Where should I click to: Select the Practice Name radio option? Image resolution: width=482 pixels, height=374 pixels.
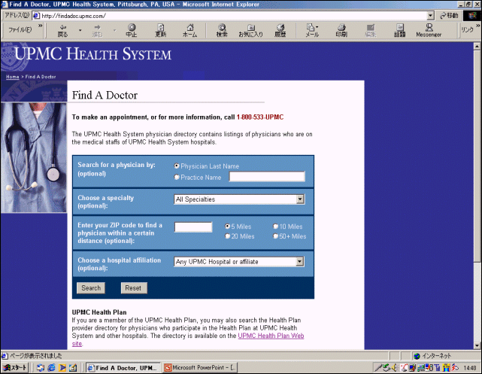[x=177, y=178]
